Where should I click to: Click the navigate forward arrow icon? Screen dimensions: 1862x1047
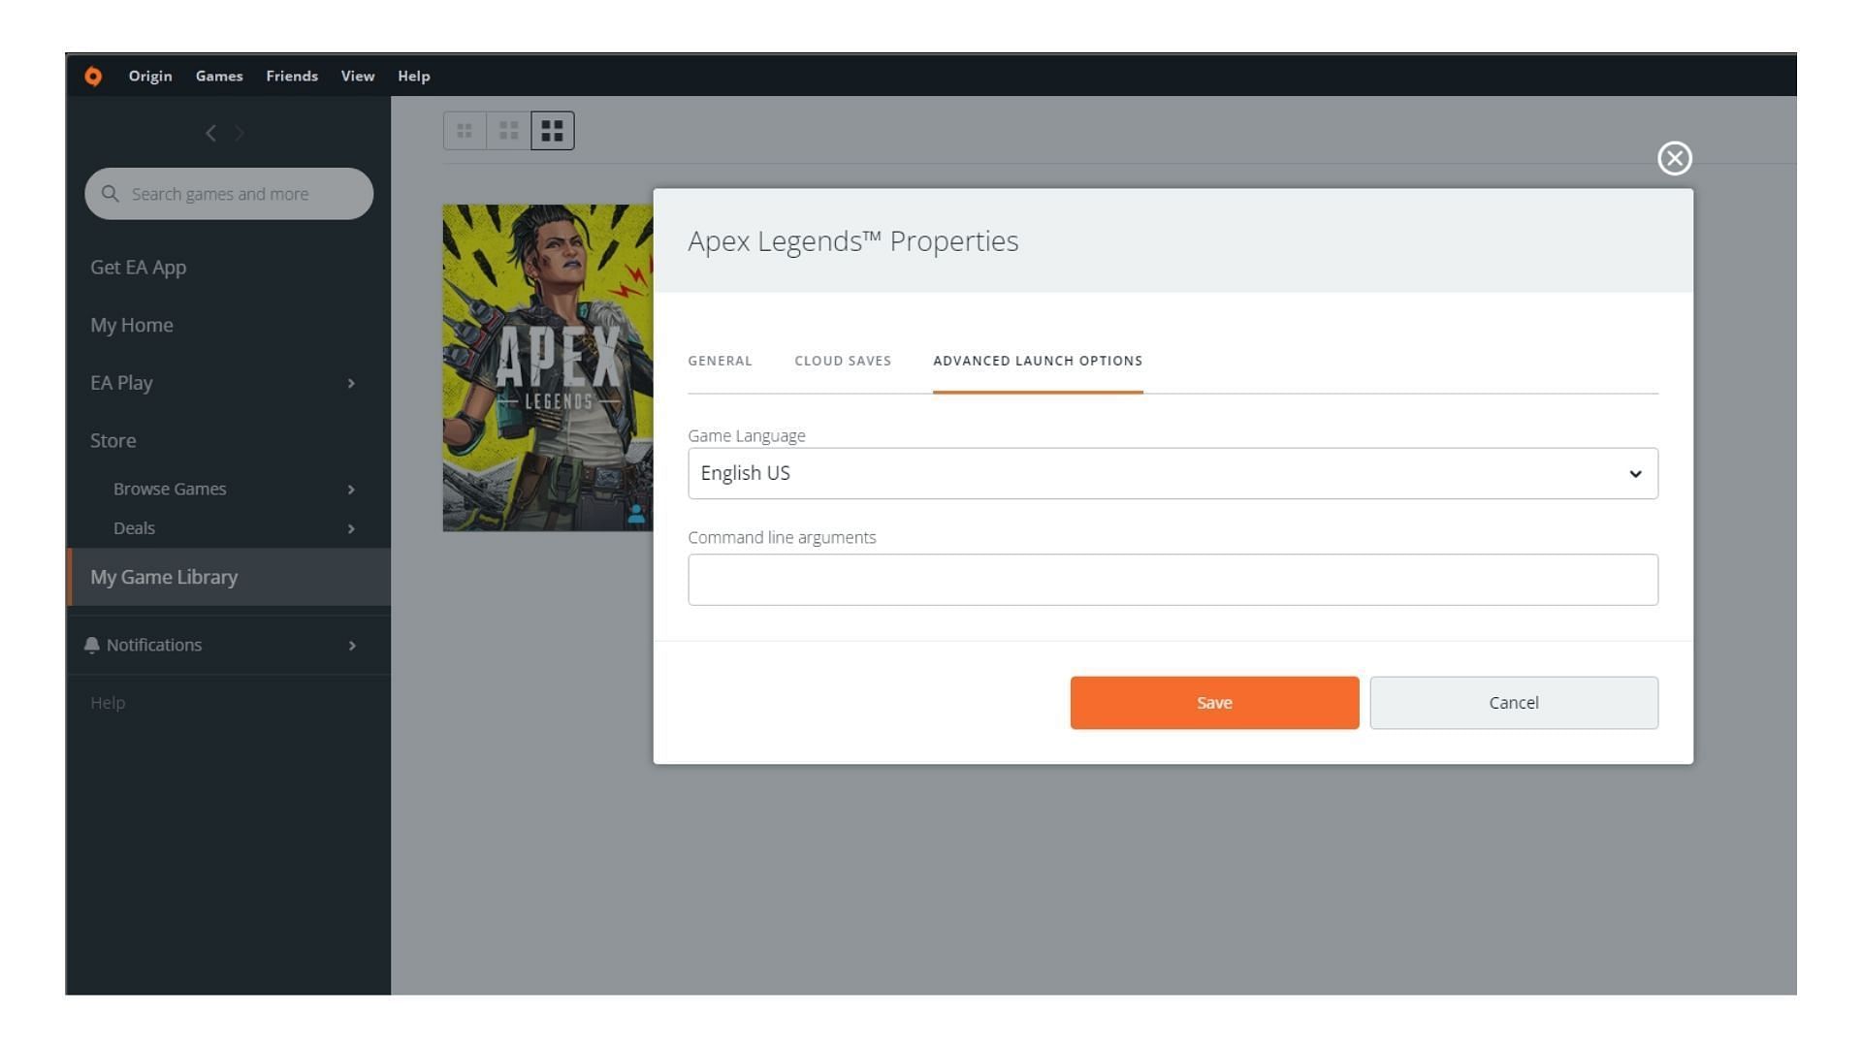(x=240, y=132)
